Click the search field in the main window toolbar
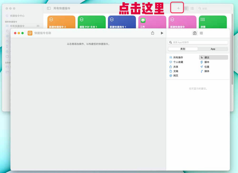 click(x=214, y=8)
